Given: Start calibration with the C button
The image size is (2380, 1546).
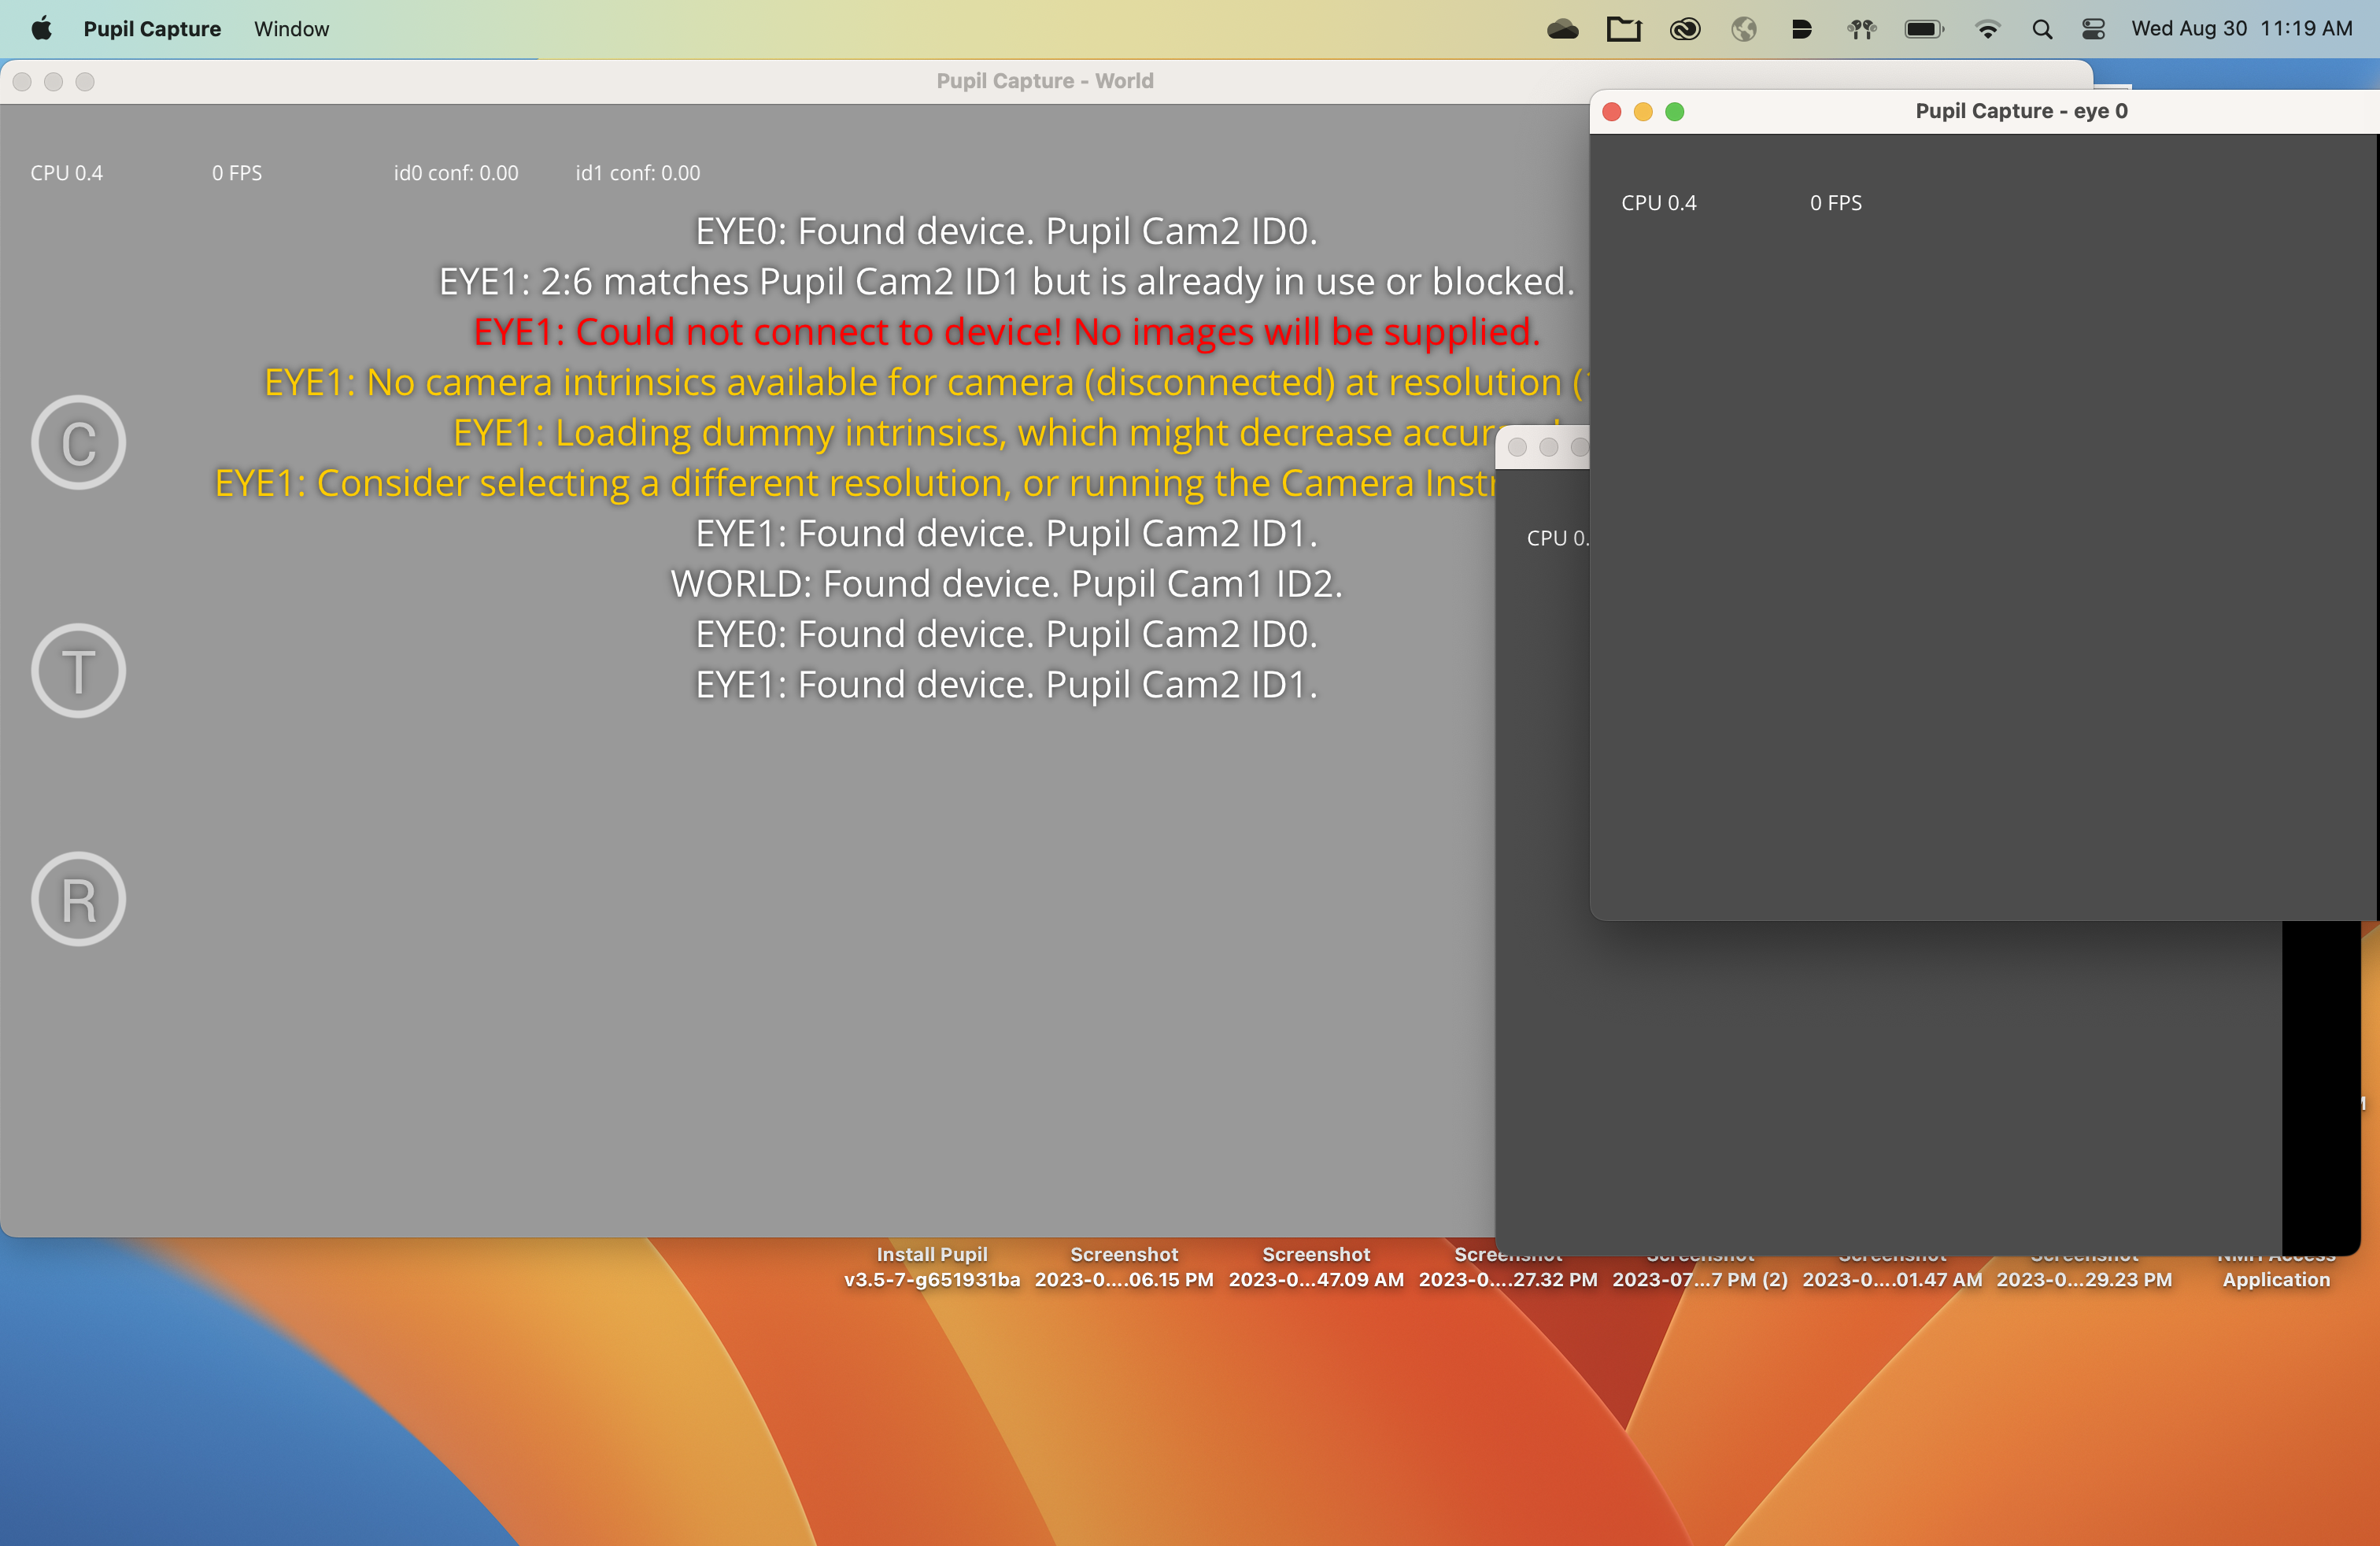Looking at the screenshot, I should coord(78,442).
